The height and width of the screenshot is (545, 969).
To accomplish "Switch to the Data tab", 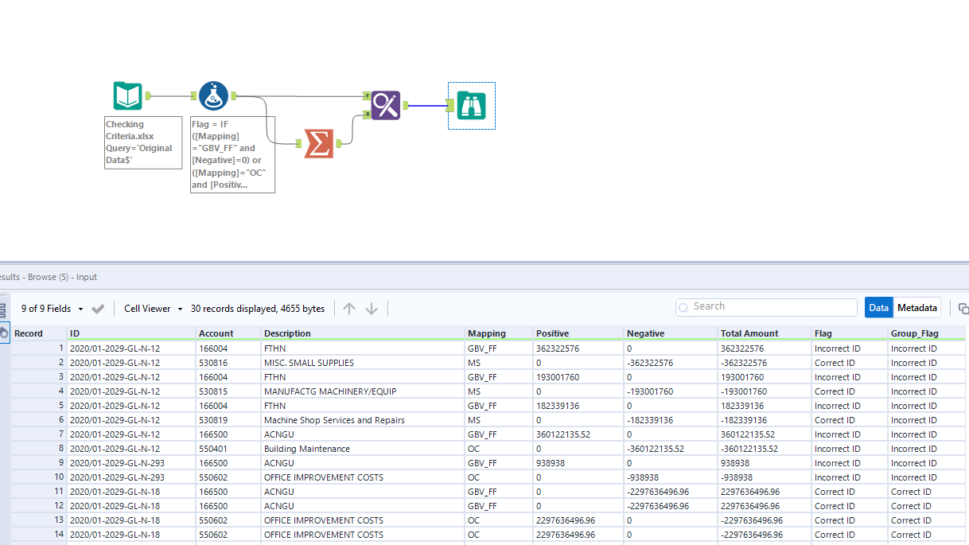I will (879, 307).
